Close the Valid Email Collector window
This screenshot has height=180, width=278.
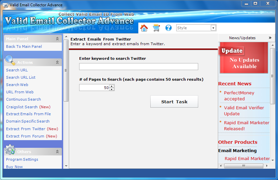[x=268, y=4]
